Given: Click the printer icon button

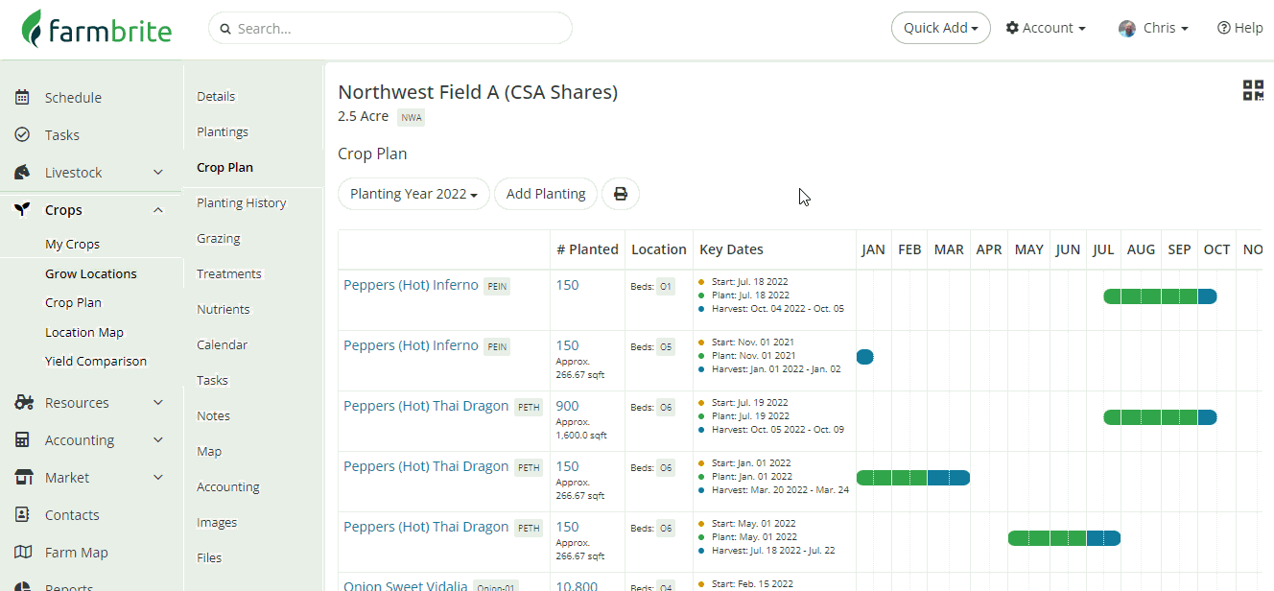Looking at the screenshot, I should [621, 194].
